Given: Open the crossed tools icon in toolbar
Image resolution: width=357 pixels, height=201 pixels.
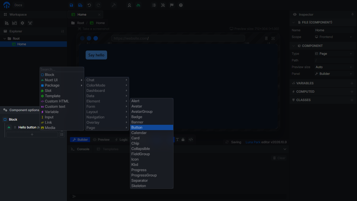Looking at the screenshot, I should pos(163,5).
